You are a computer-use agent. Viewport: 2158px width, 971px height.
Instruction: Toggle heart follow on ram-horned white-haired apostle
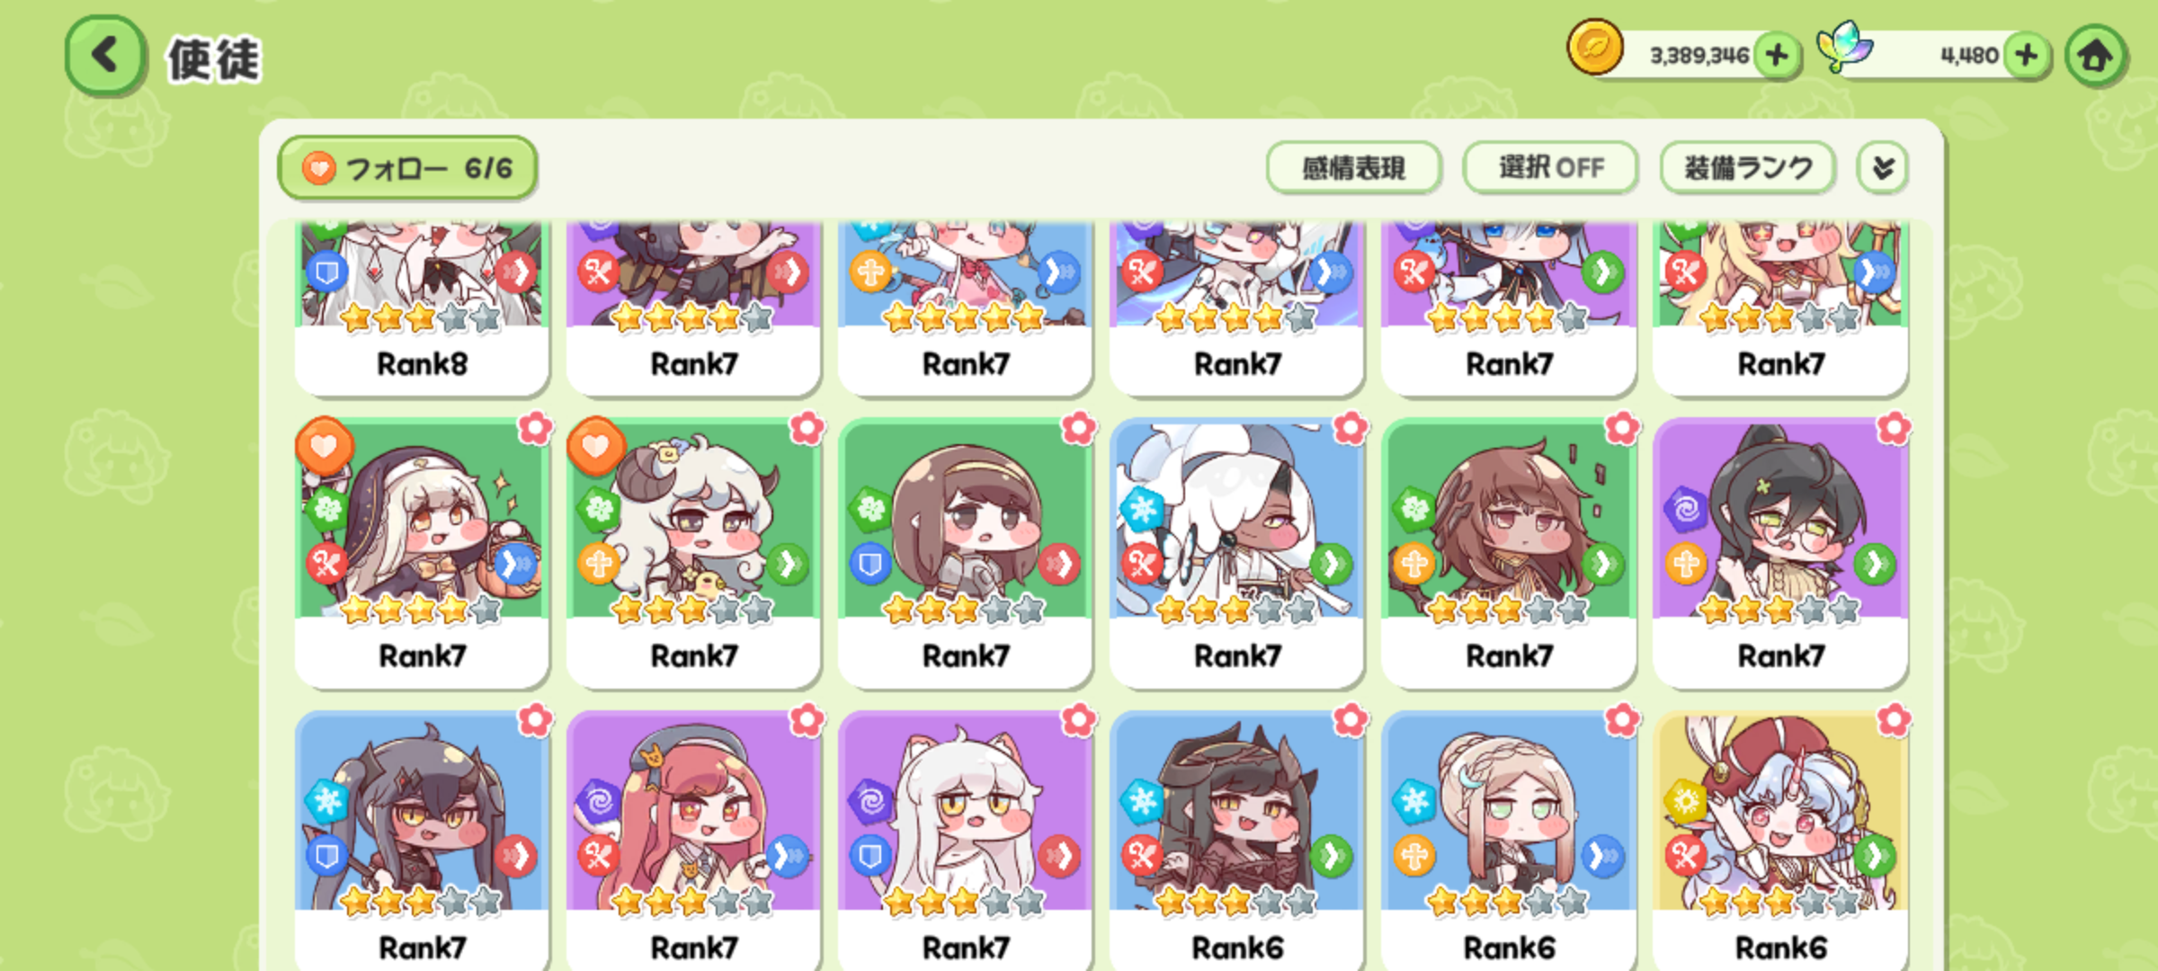596,447
